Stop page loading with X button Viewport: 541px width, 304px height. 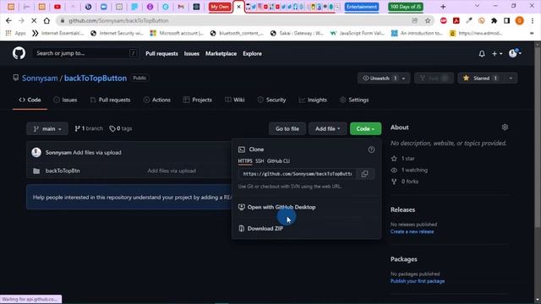click(34, 20)
